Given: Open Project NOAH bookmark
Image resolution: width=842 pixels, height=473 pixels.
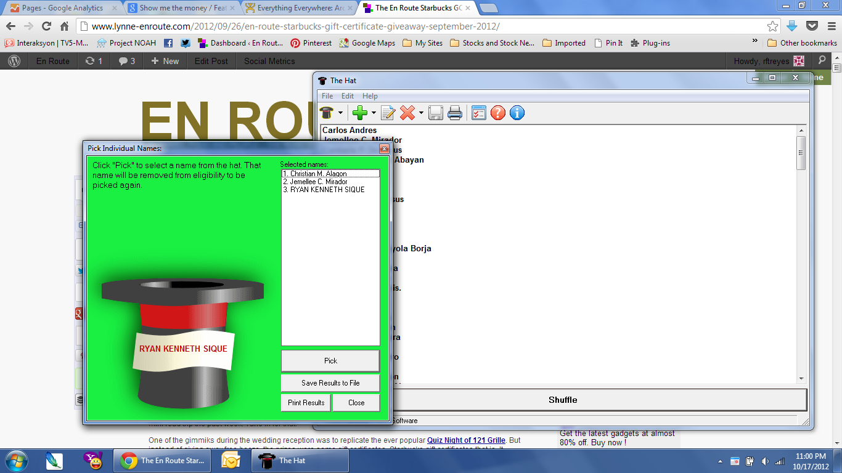Looking at the screenshot, I should [126, 43].
